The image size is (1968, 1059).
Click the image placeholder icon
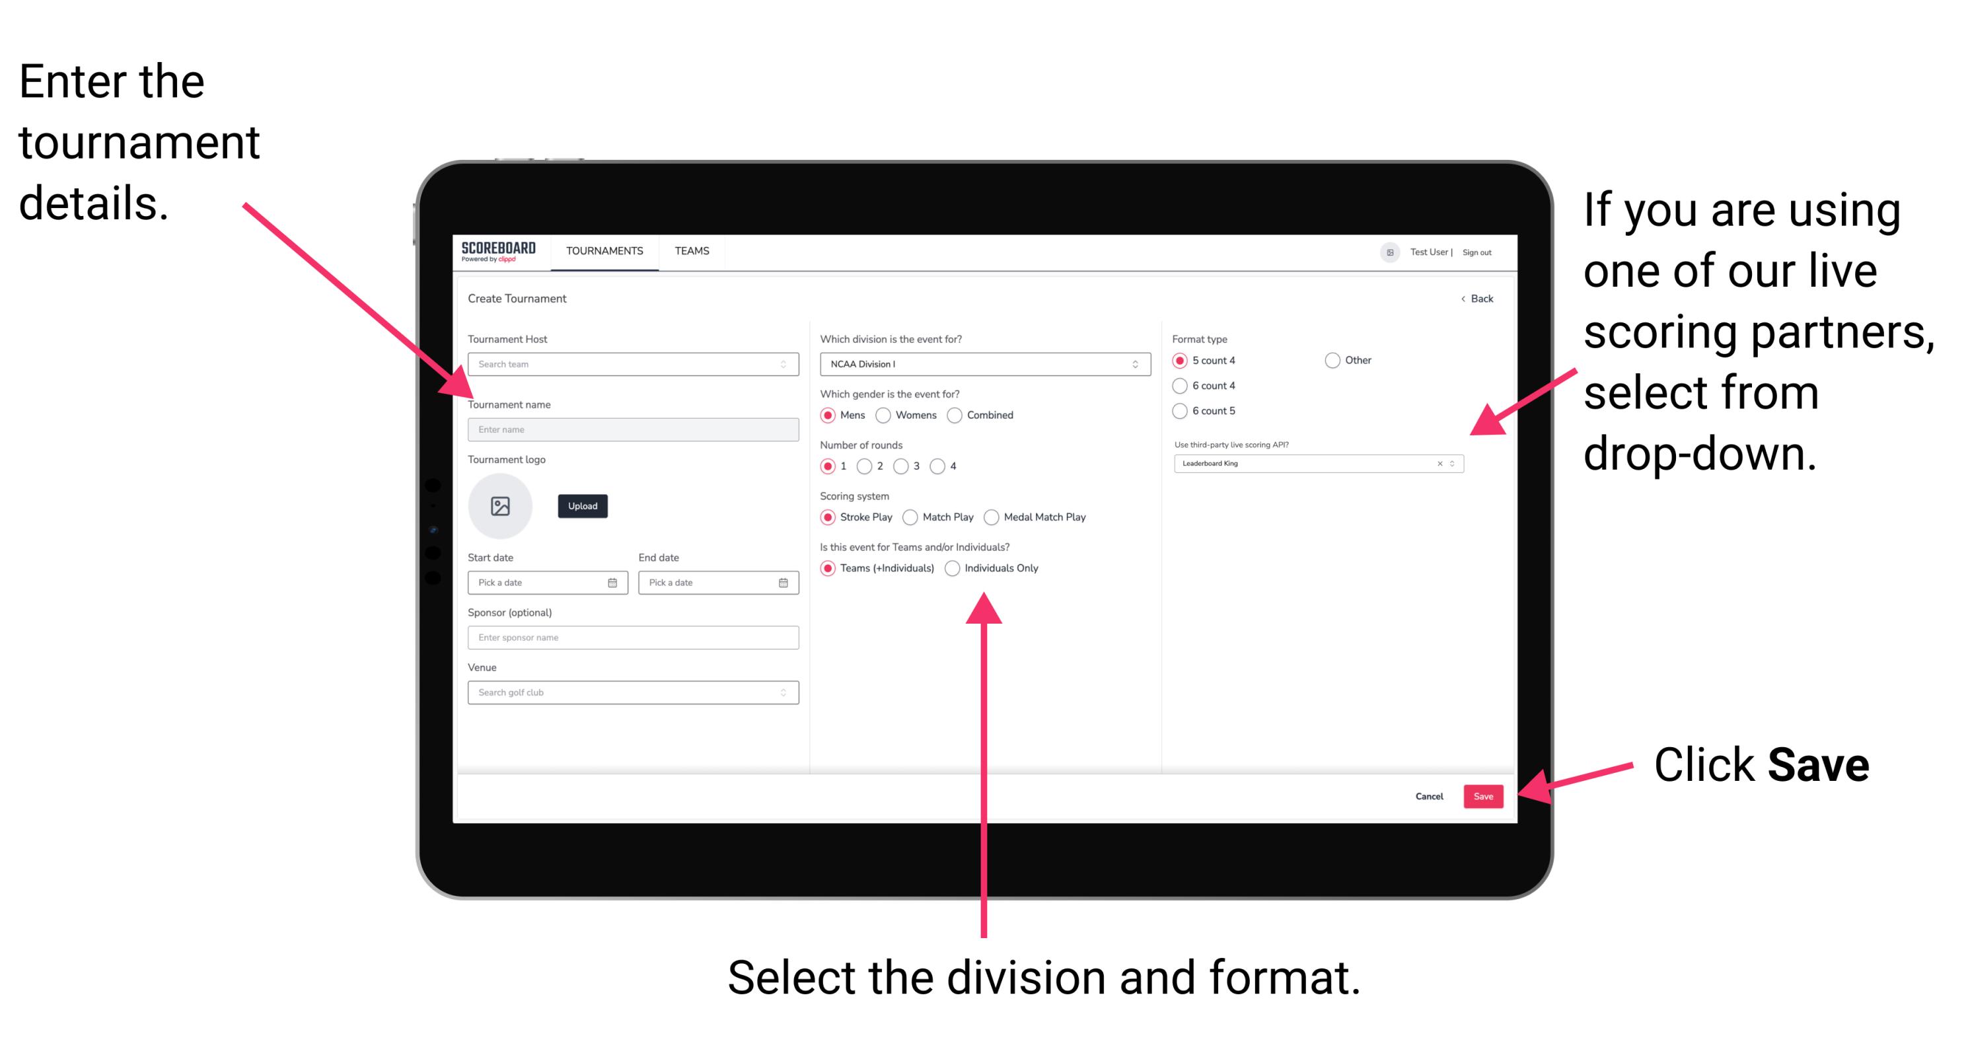501,506
